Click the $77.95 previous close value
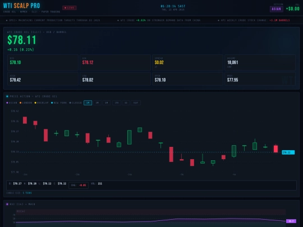Viewport: 303px width, 227px height. coord(233,80)
